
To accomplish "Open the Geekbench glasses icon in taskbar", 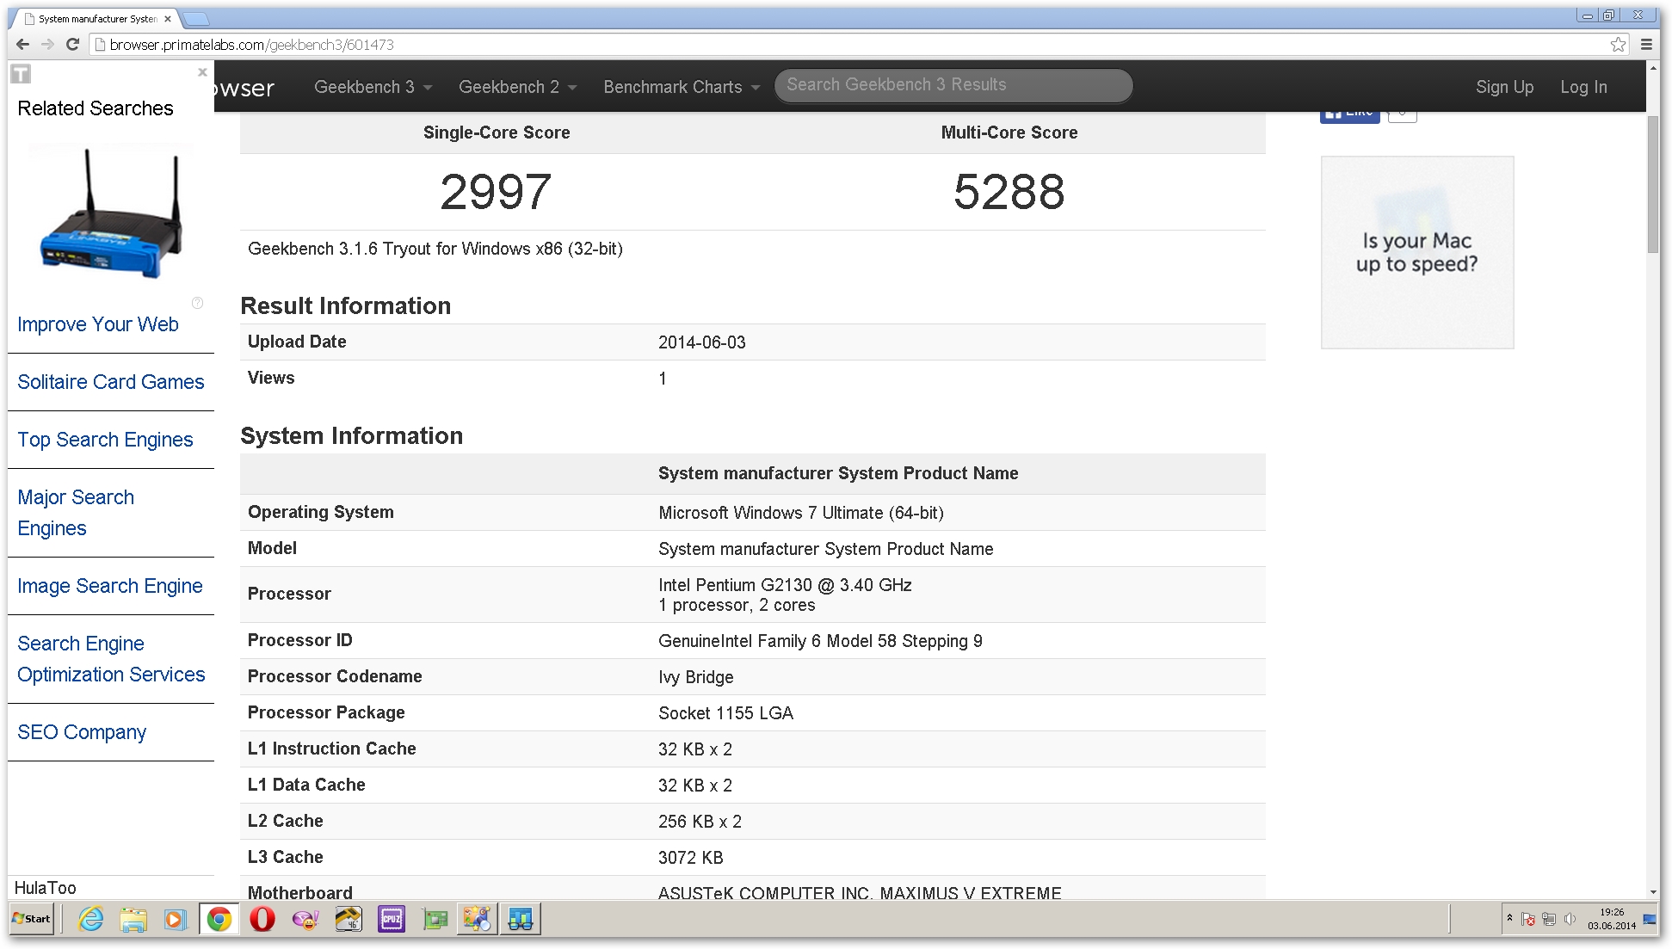I will [521, 920].
